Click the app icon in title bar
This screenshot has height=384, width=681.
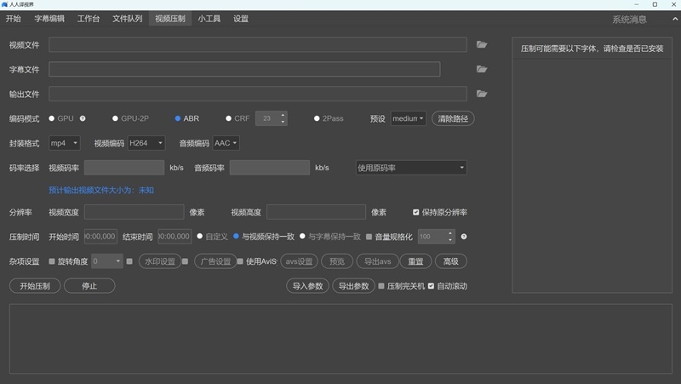tap(5, 5)
